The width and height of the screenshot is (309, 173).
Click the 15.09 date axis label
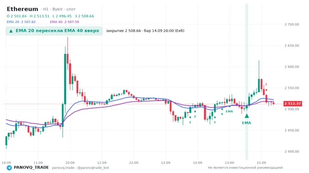pos(261,162)
